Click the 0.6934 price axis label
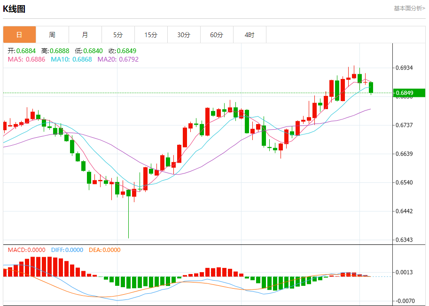Image resolution: width=429 pixels, height=306 pixels. coord(404,68)
